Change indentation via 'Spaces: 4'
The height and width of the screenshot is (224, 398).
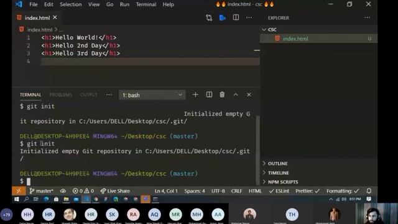click(x=195, y=191)
